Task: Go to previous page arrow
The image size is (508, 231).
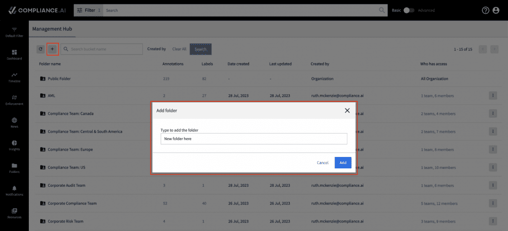Action: (x=483, y=49)
